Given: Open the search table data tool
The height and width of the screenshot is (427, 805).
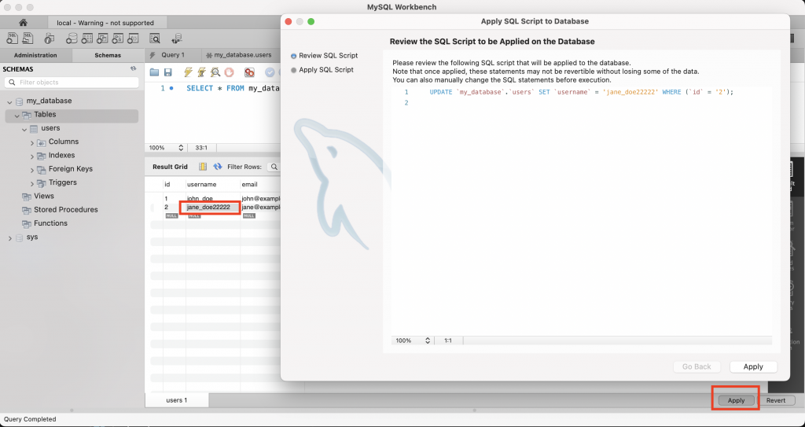Looking at the screenshot, I should [155, 38].
